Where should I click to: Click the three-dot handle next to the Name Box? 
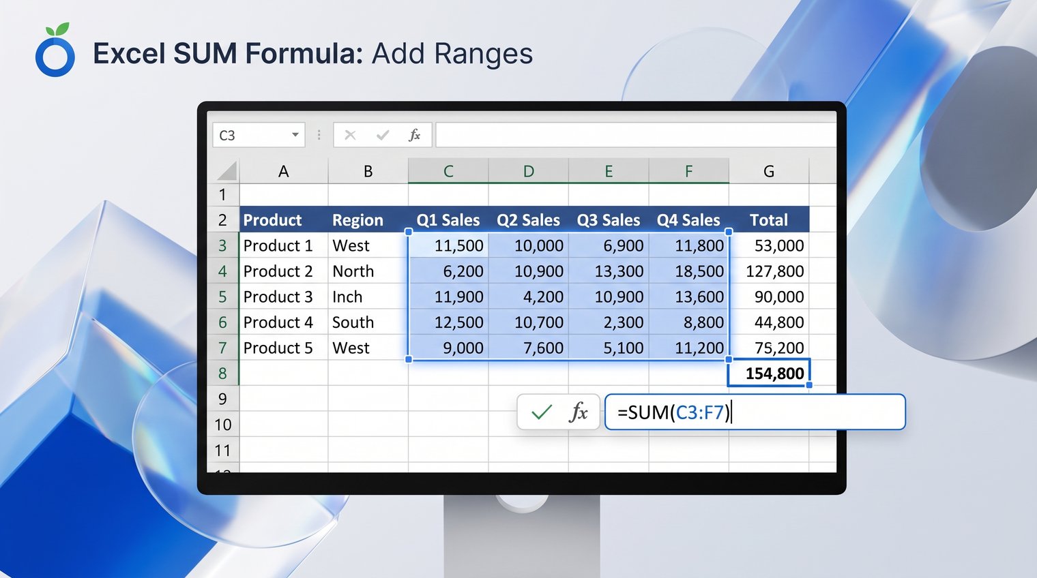tap(319, 135)
